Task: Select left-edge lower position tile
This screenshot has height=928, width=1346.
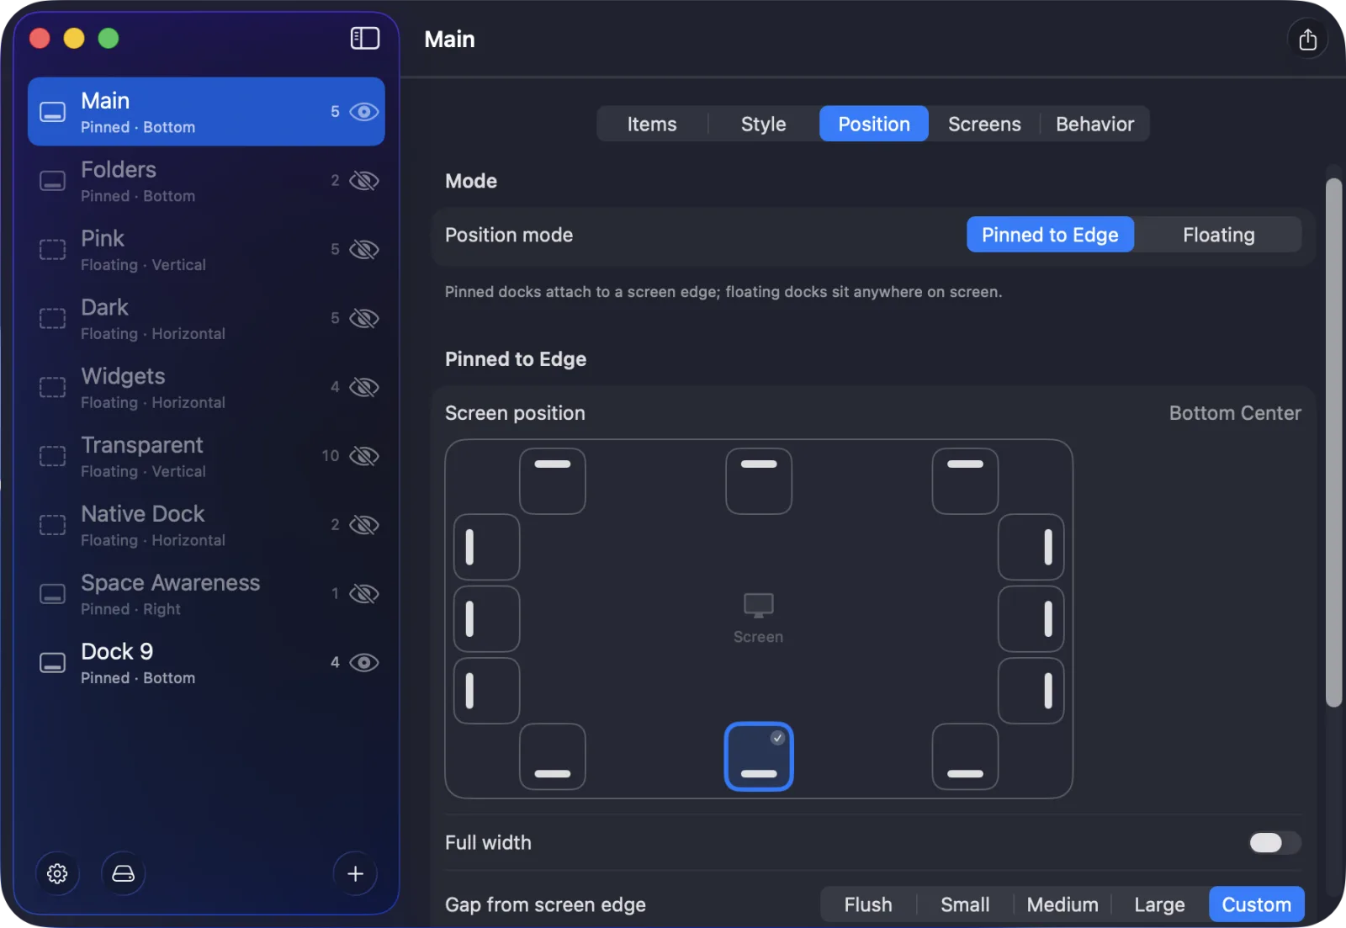Action: point(487,691)
